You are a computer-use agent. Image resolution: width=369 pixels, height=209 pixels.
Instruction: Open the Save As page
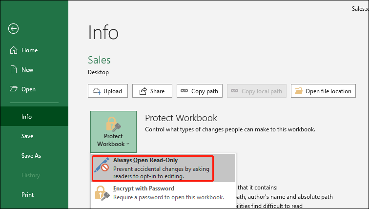pyautogui.click(x=31, y=156)
